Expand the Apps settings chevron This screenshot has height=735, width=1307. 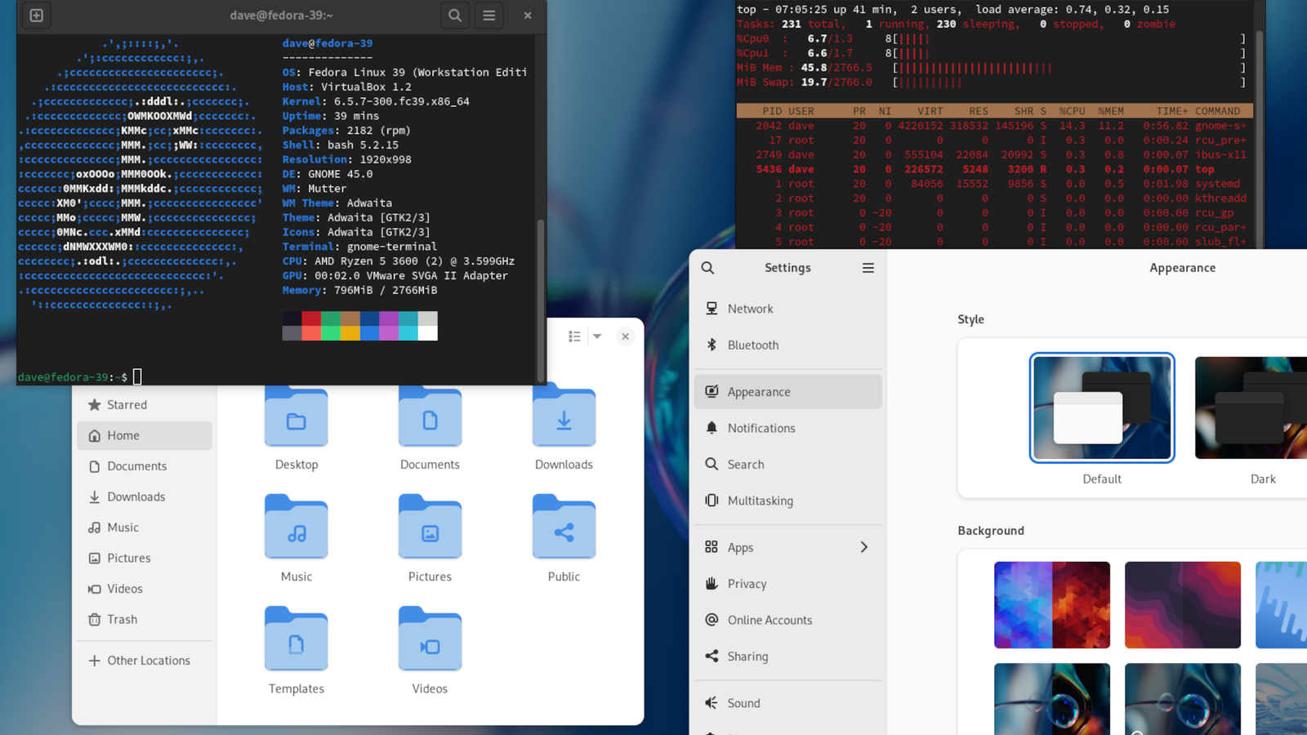tap(863, 547)
